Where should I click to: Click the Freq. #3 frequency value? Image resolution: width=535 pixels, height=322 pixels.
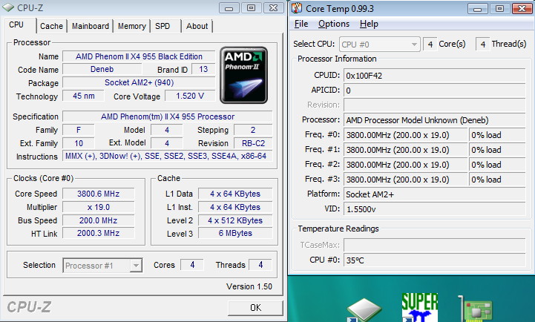tap(405, 180)
